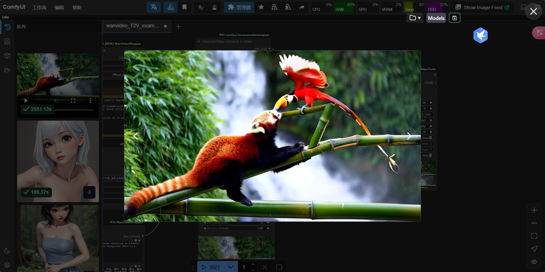Open the right node help question mark
545x272 pixels.
click(x=435, y=76)
